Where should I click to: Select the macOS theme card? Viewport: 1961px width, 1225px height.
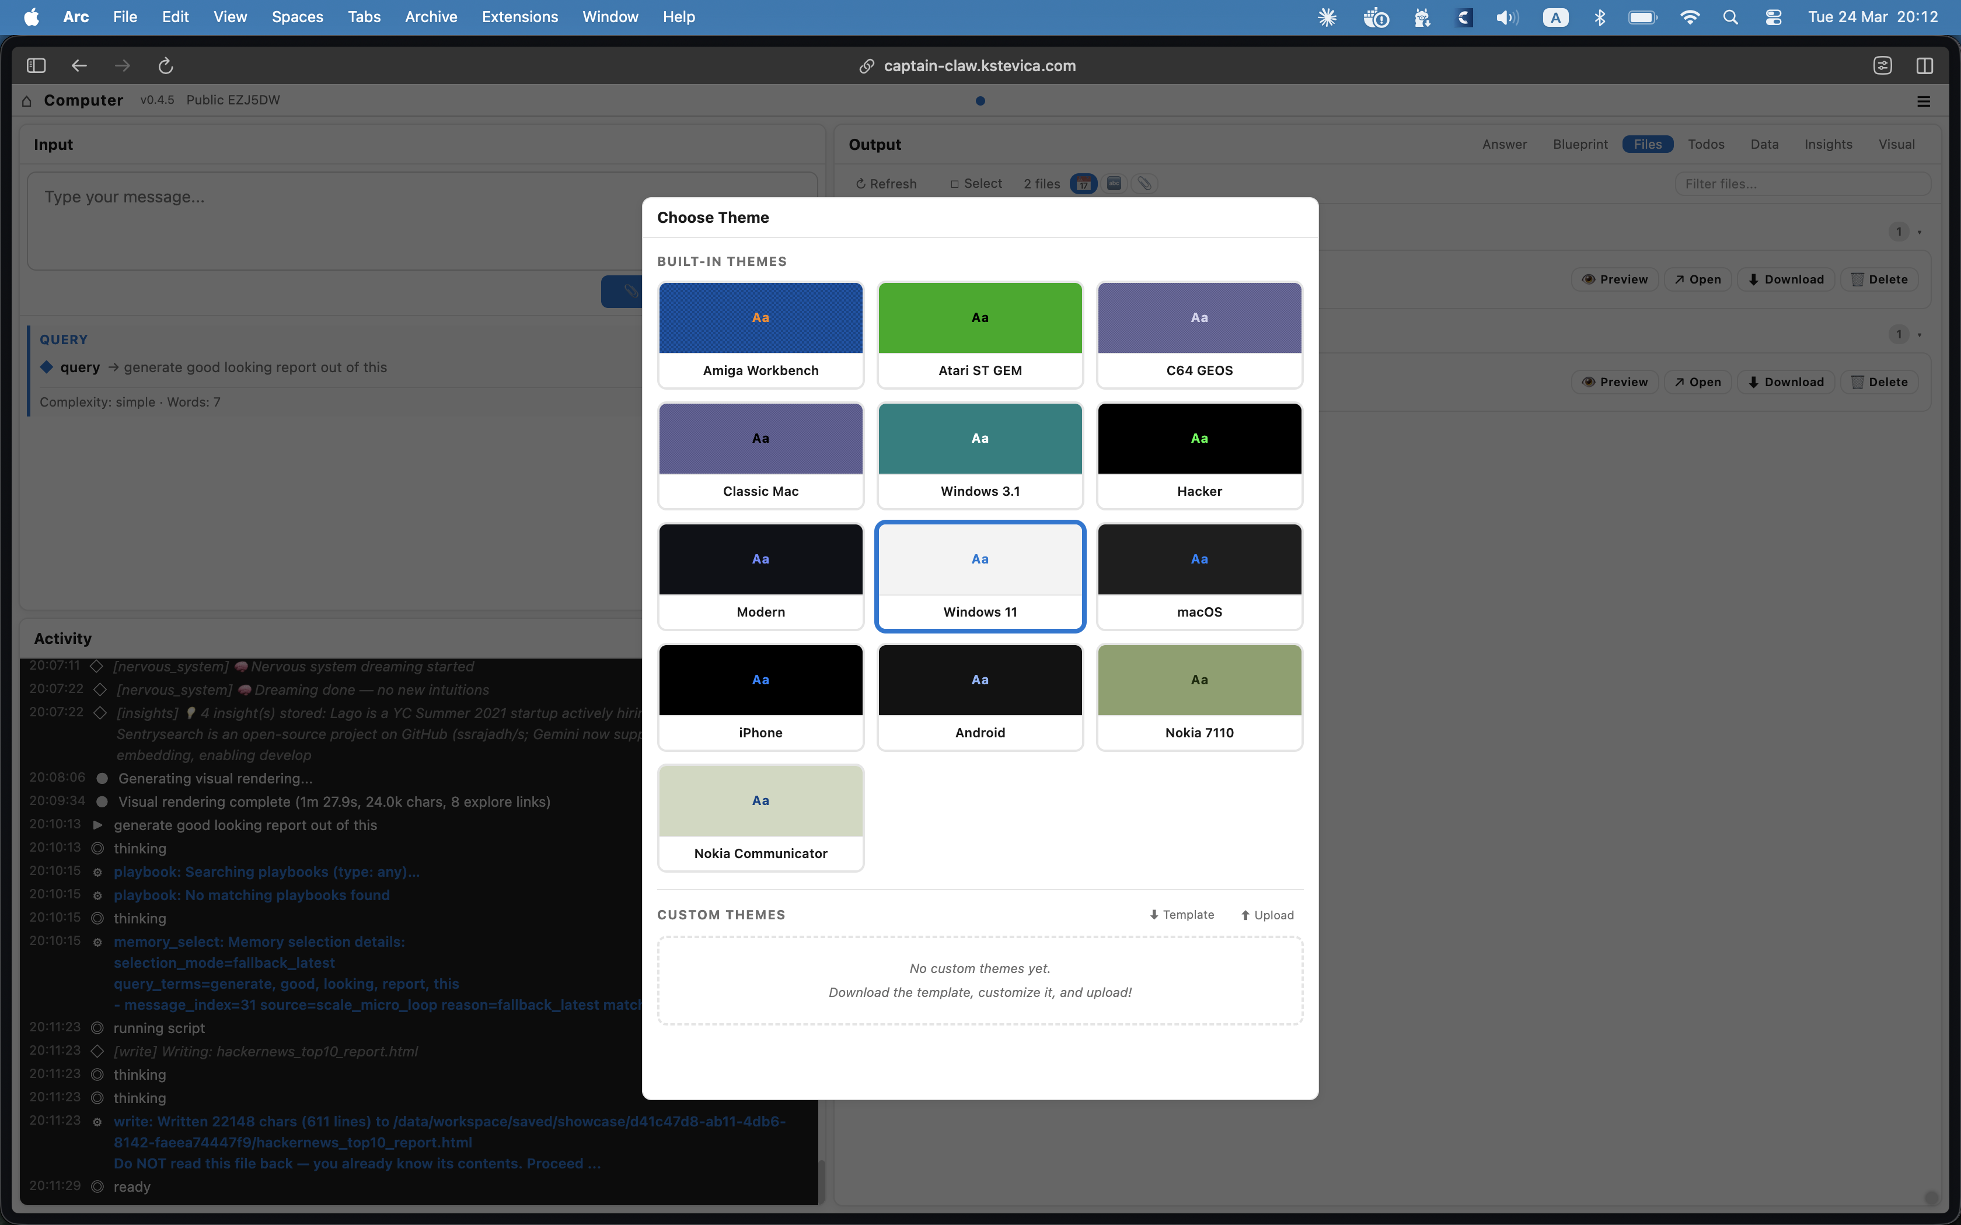(x=1199, y=577)
